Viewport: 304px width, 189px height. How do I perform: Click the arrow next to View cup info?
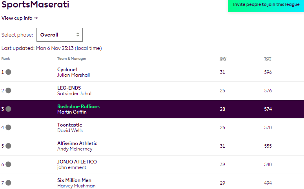click(36, 18)
